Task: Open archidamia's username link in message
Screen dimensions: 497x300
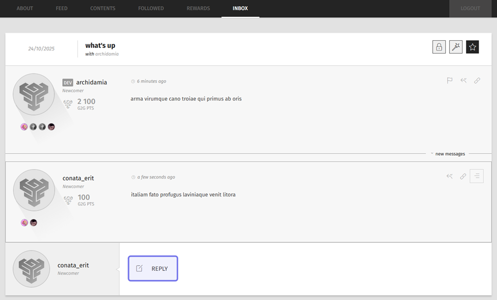Action: point(92,82)
